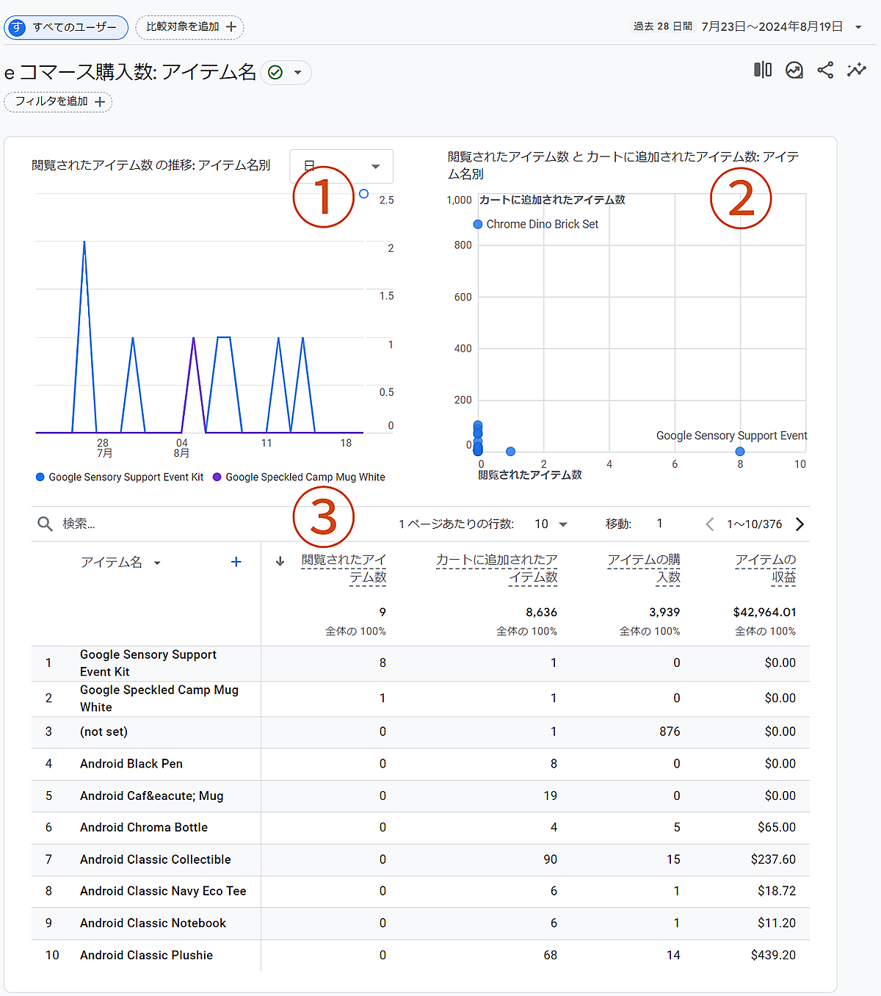Click the sort arrow on 閲覧されたアイテム数 column

[280, 562]
